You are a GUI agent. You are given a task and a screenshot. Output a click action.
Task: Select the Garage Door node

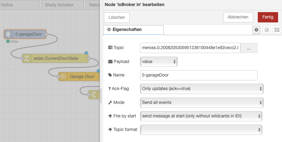79,77
